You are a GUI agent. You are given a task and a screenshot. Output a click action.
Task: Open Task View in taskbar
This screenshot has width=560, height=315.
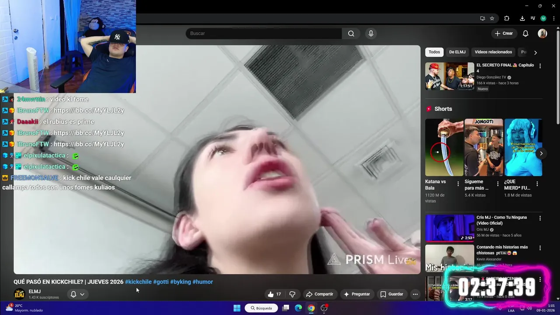(x=286, y=308)
